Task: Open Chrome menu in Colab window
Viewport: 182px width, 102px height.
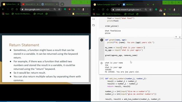Action: 179,10
